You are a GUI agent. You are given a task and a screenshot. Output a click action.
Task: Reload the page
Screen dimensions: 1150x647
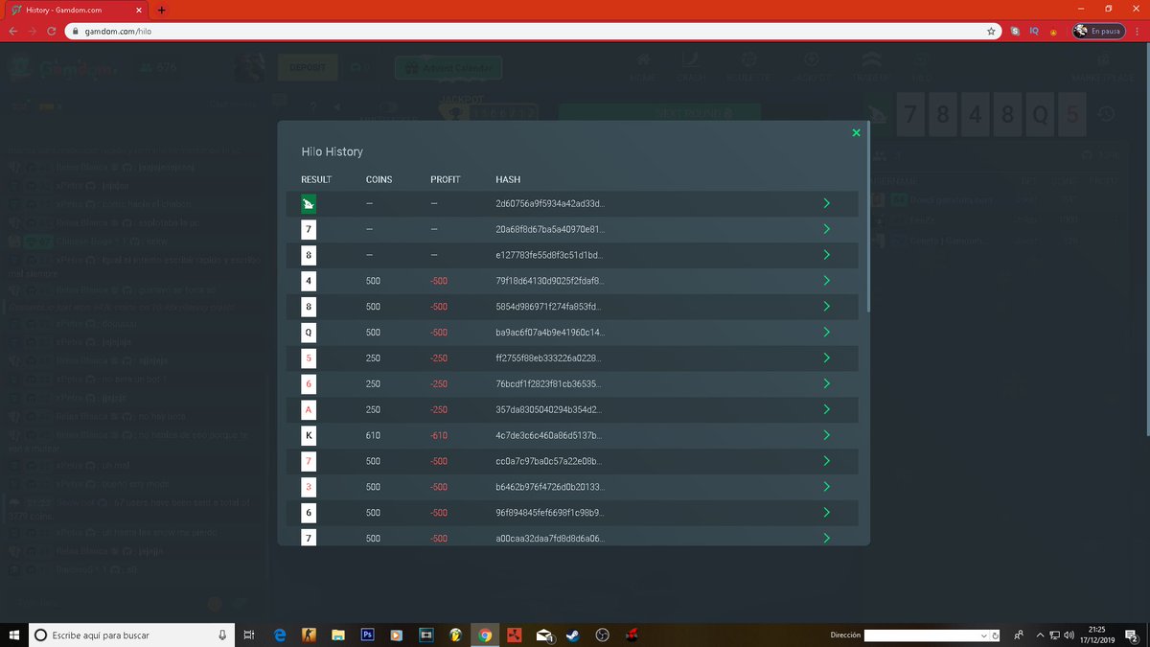[x=54, y=31]
